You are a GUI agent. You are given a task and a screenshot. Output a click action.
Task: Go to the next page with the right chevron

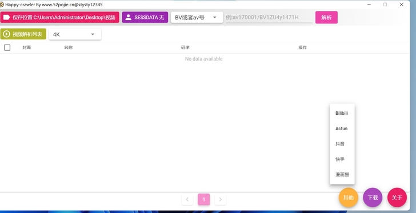point(220,199)
